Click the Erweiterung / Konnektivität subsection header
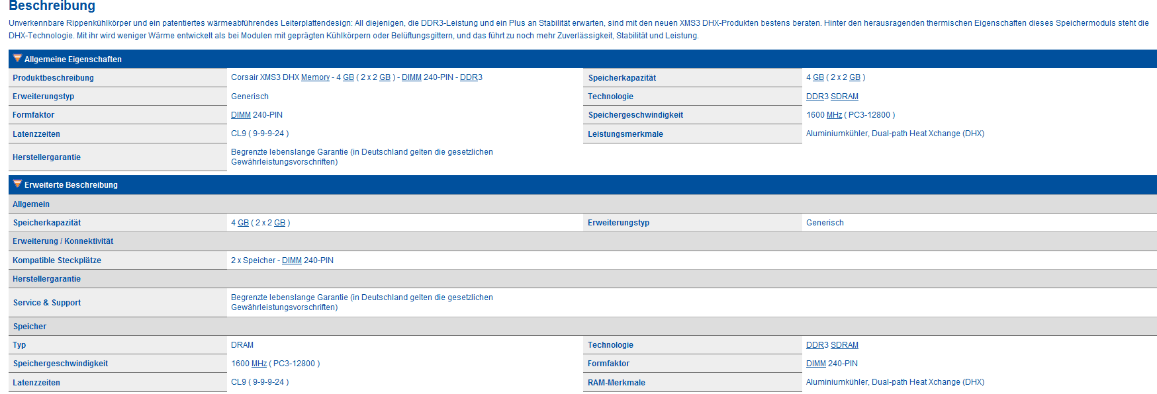The height and width of the screenshot is (394, 1157). pos(582,241)
